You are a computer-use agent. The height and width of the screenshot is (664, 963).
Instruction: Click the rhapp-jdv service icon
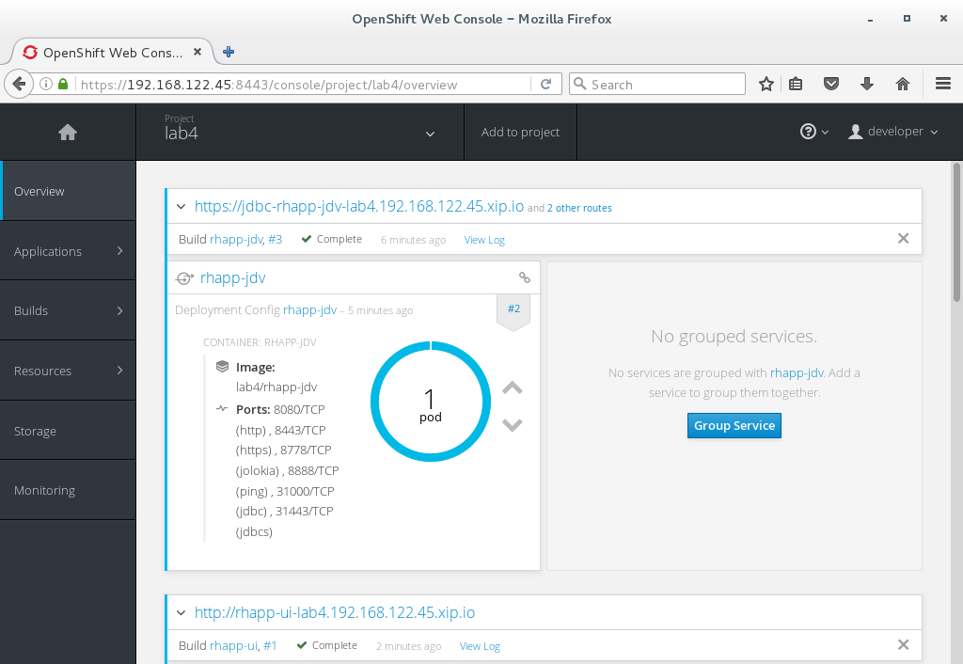point(184,278)
